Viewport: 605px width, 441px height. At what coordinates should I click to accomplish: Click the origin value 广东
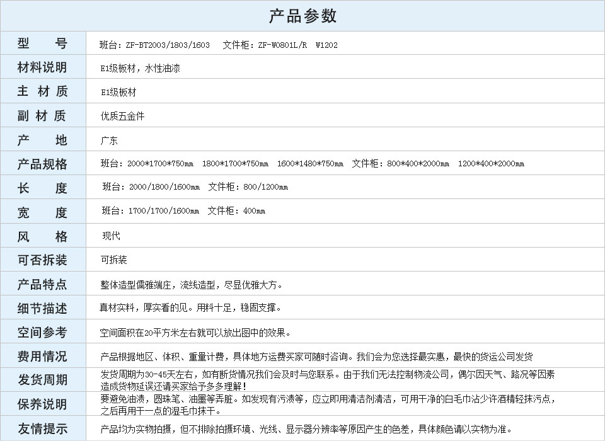(109, 140)
